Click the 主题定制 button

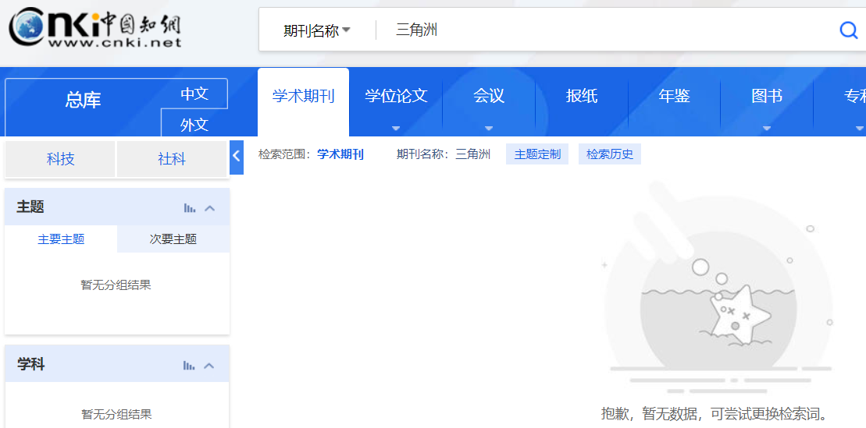[537, 154]
